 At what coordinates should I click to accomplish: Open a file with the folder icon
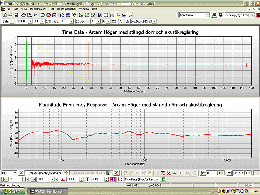pyautogui.click(x=10, y=15)
